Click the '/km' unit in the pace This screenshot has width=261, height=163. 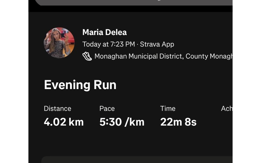click(135, 122)
